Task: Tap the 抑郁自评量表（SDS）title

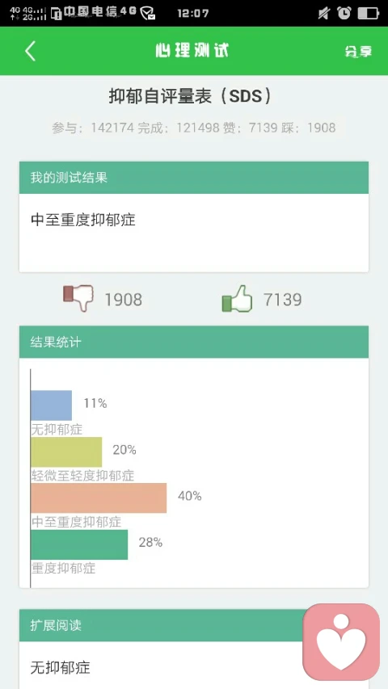Action: click(190, 96)
